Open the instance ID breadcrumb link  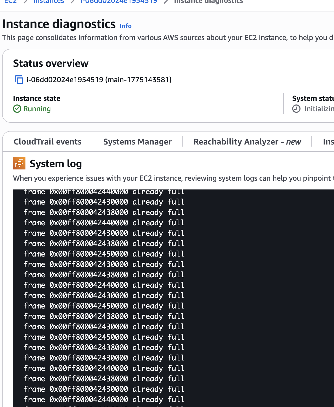[119, 2]
